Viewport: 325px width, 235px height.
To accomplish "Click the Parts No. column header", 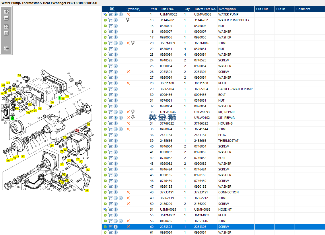I will 167,9.
